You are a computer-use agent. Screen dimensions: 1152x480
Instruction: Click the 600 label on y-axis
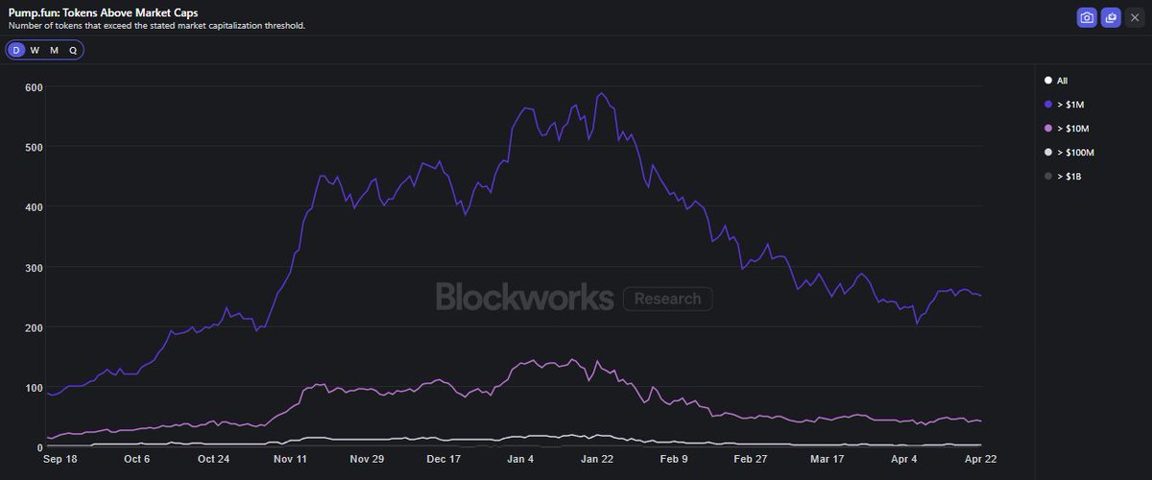pos(33,87)
